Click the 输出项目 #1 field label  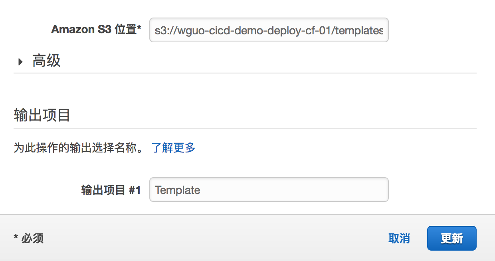tap(111, 190)
